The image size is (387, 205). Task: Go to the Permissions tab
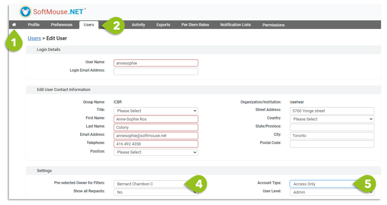(x=273, y=25)
